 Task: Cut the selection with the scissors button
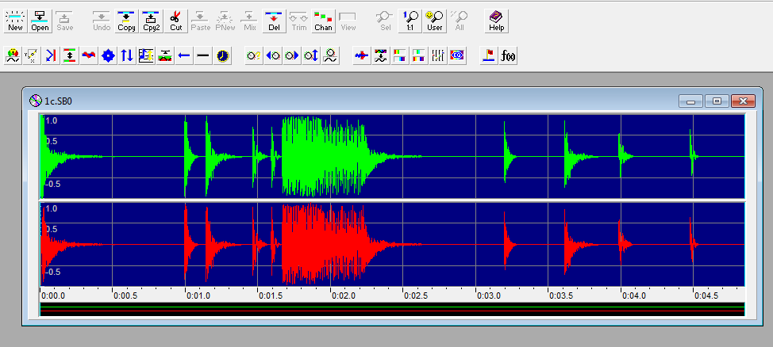click(x=176, y=21)
